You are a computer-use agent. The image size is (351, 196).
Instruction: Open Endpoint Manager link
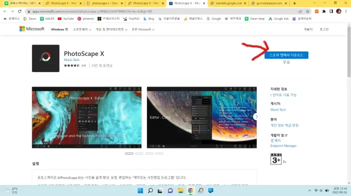(283, 146)
